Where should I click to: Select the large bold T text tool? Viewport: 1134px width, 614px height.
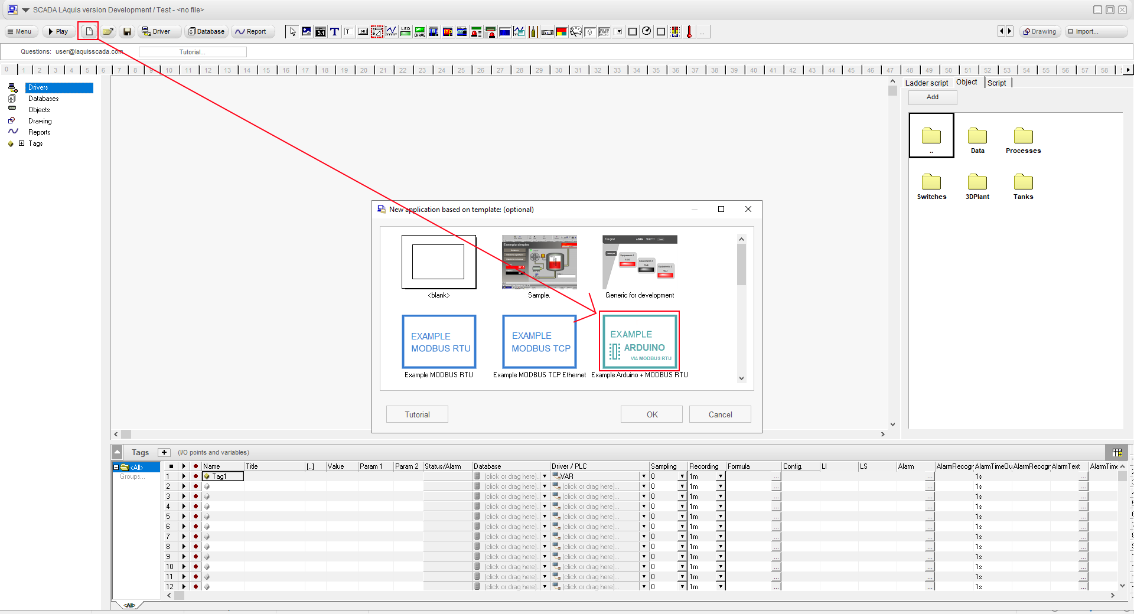pos(335,31)
